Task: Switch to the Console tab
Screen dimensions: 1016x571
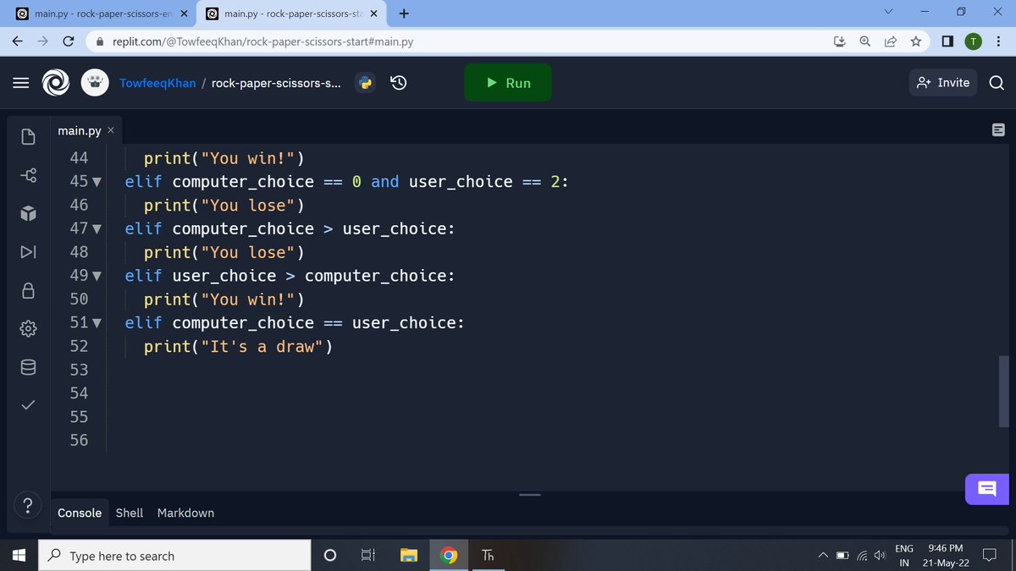Action: (x=80, y=513)
